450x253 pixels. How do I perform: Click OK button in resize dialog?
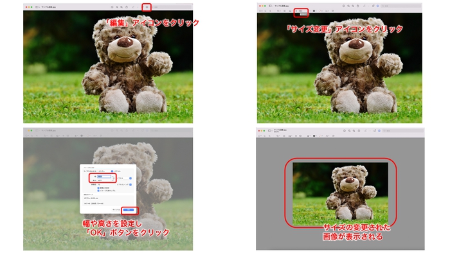pos(129,210)
